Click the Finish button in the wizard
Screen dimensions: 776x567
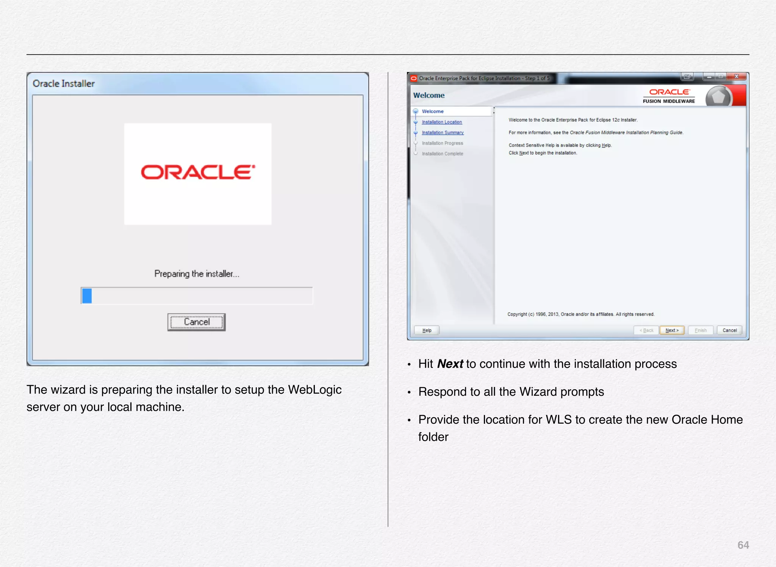click(x=701, y=330)
